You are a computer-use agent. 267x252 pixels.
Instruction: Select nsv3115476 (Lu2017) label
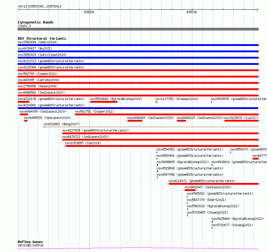point(241,118)
